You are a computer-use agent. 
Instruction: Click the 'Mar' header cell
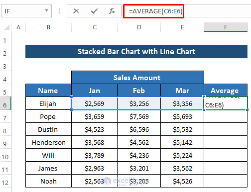(x=182, y=90)
